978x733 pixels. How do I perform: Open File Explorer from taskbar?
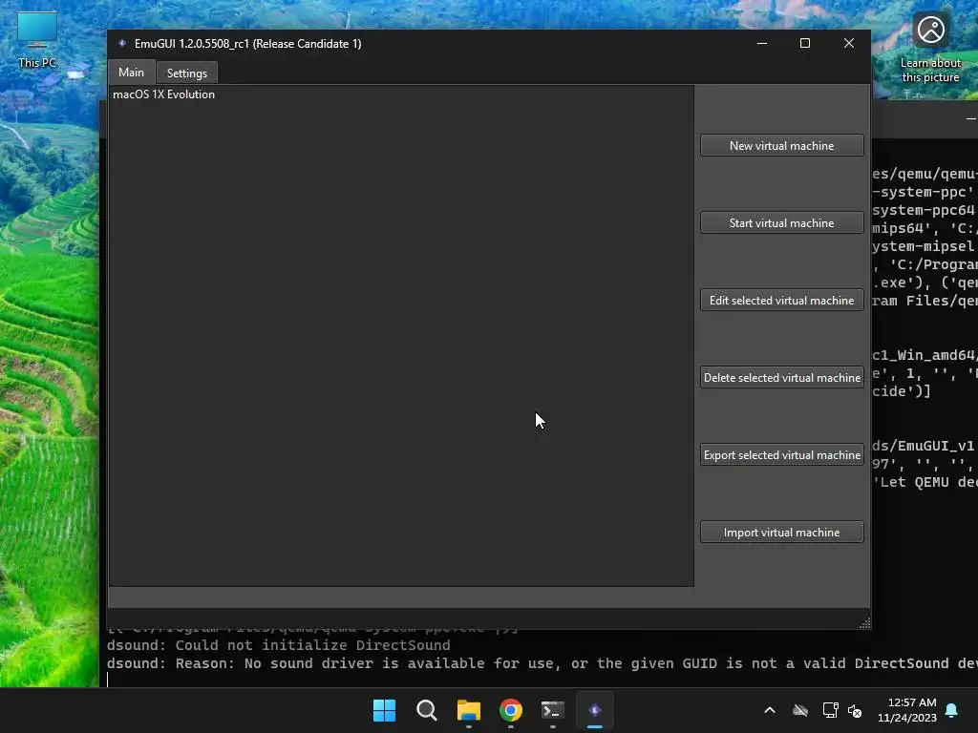click(468, 710)
